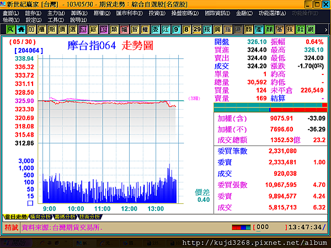Select the 櫃 toolbar icon
This screenshot has width=331, height=248.
[x=41, y=29]
